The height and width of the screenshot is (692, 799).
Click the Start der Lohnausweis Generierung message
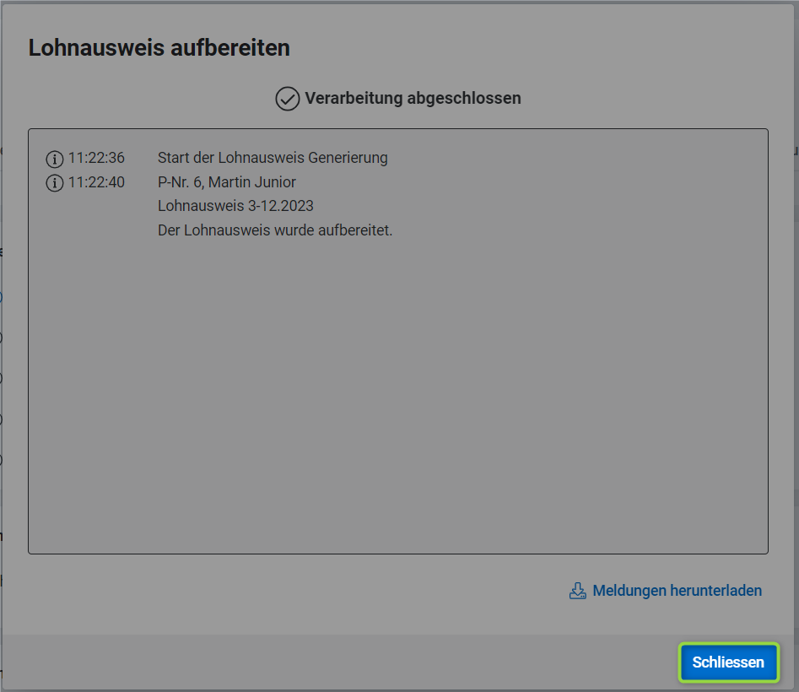pos(273,158)
